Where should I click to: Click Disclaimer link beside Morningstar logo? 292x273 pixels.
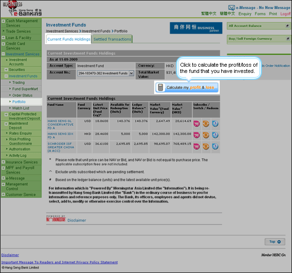pyautogui.click(x=77, y=220)
